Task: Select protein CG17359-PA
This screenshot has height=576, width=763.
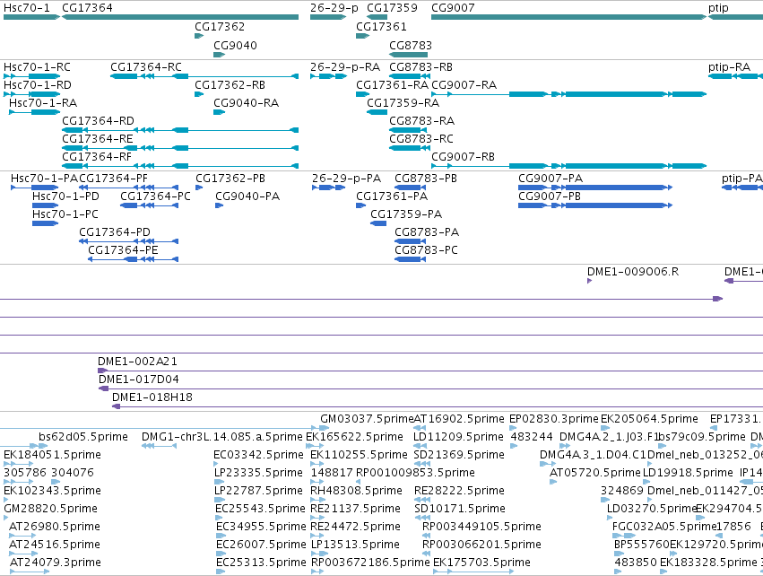Action: [378, 223]
